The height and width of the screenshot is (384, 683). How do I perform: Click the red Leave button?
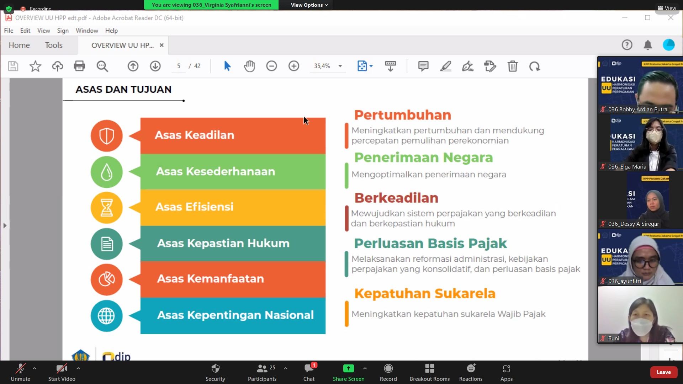(x=663, y=372)
